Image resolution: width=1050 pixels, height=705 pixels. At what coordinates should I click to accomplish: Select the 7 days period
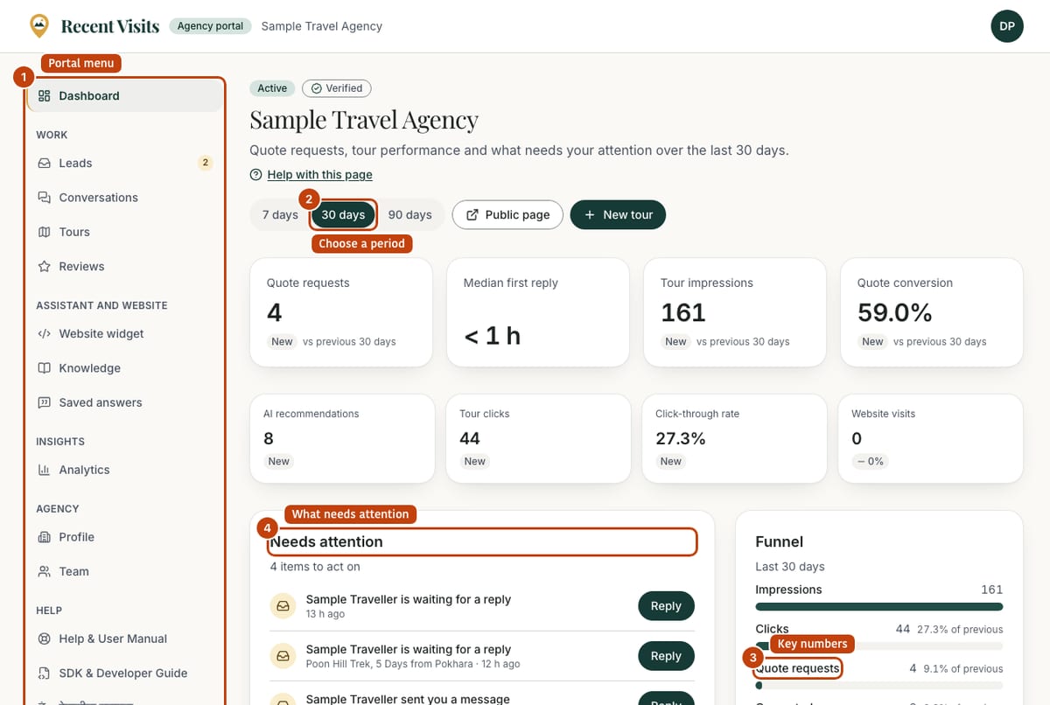(280, 215)
